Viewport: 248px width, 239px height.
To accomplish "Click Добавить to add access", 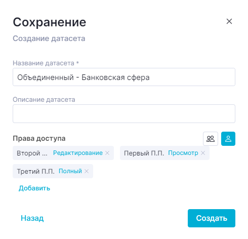I will 34,188.
